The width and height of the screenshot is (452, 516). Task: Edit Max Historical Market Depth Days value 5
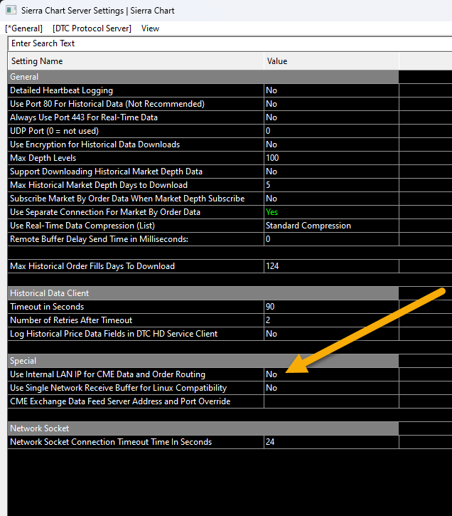(x=331, y=184)
